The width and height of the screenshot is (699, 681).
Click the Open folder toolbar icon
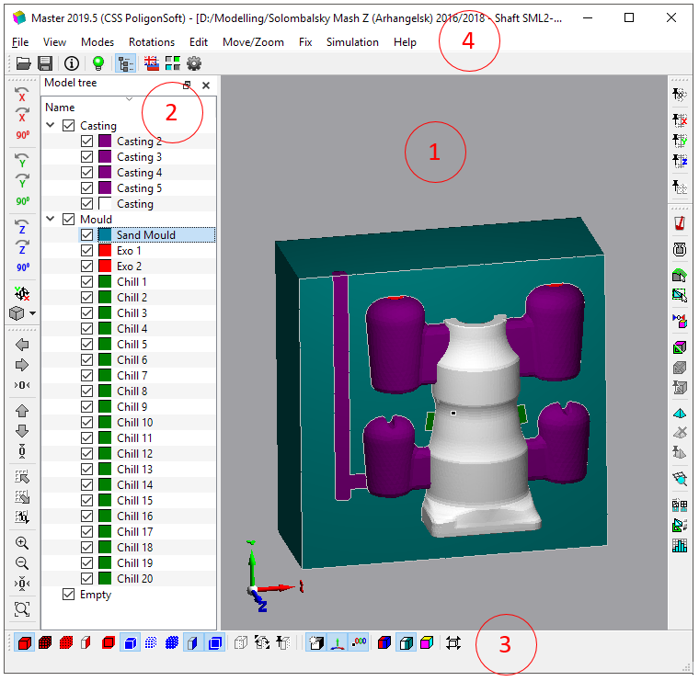[24, 63]
